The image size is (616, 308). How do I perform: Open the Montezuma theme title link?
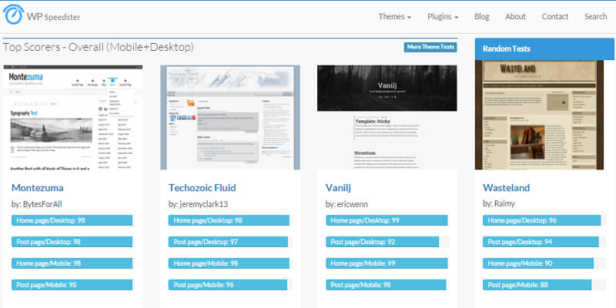[37, 188]
